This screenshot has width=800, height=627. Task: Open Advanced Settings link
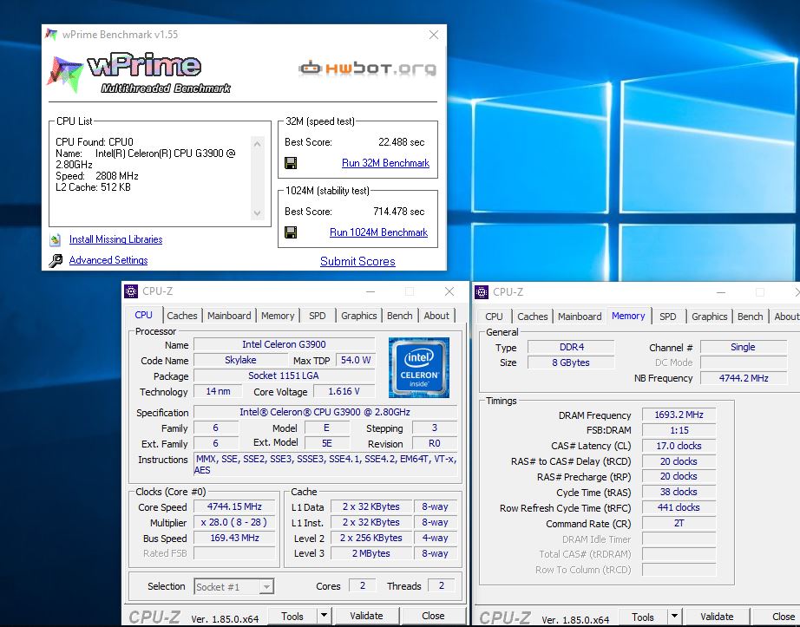point(108,260)
